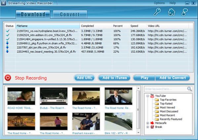The width and height of the screenshot is (198, 140).
Task: Open the Bvdub - The Road H video thumbnail
Action: click(x=54, y=96)
